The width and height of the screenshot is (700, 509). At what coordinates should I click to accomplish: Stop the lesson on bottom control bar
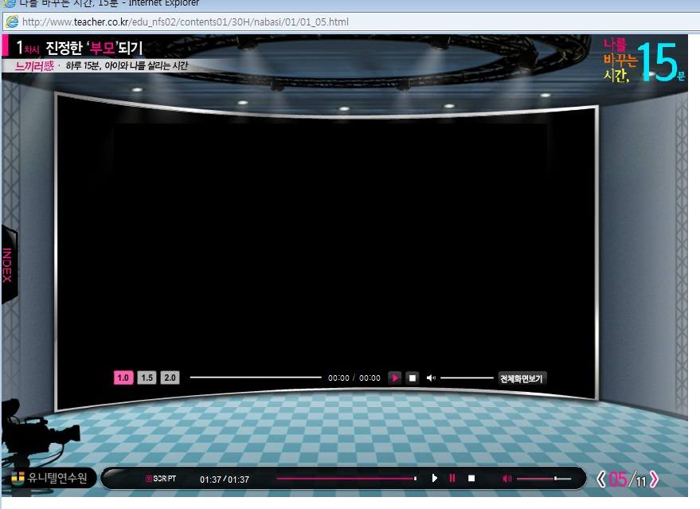pyautogui.click(x=471, y=478)
